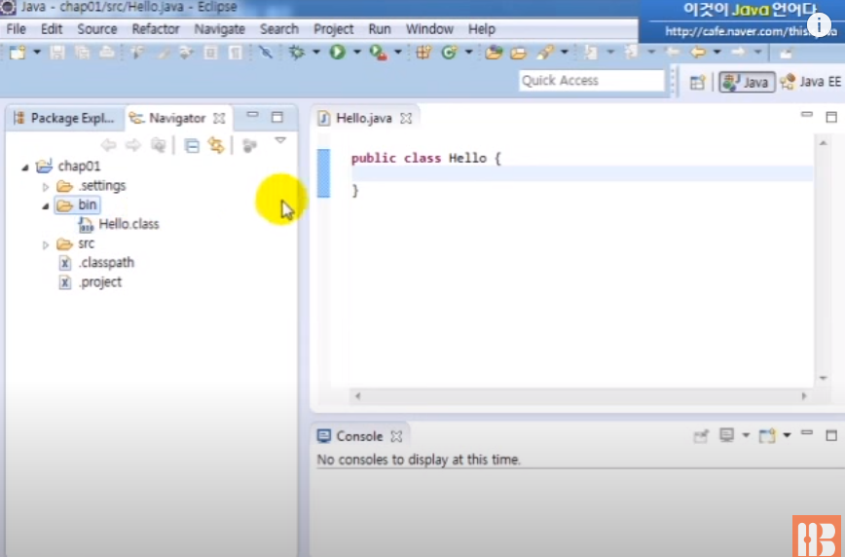Collapse the bin folder arrow
Viewport: 845px width, 557px height.
(x=45, y=206)
